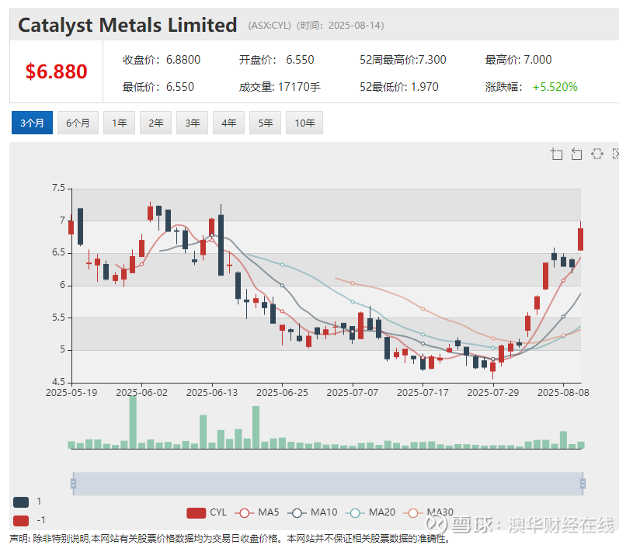The image size is (633, 545).
Task: Click the 开盘价 6.550 value
Action: (x=300, y=60)
